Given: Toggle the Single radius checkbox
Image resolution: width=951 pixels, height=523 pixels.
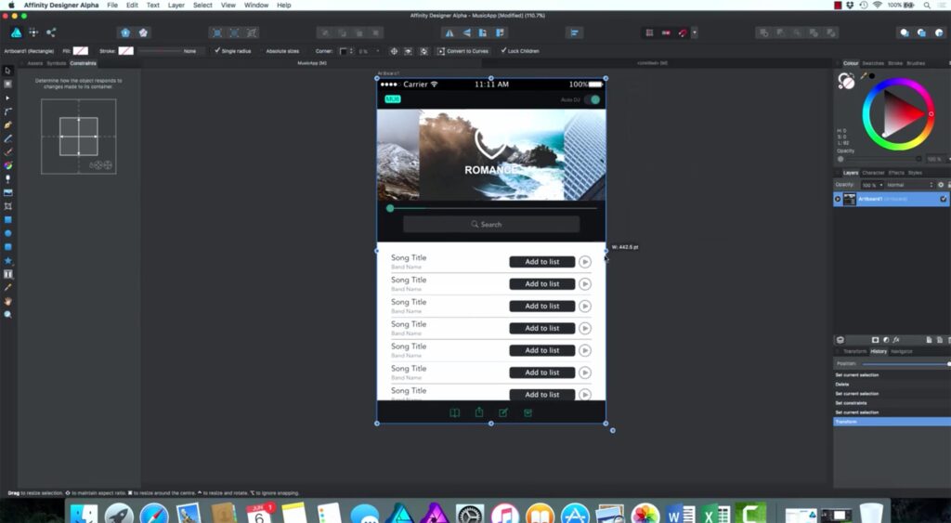Looking at the screenshot, I should coord(217,51).
